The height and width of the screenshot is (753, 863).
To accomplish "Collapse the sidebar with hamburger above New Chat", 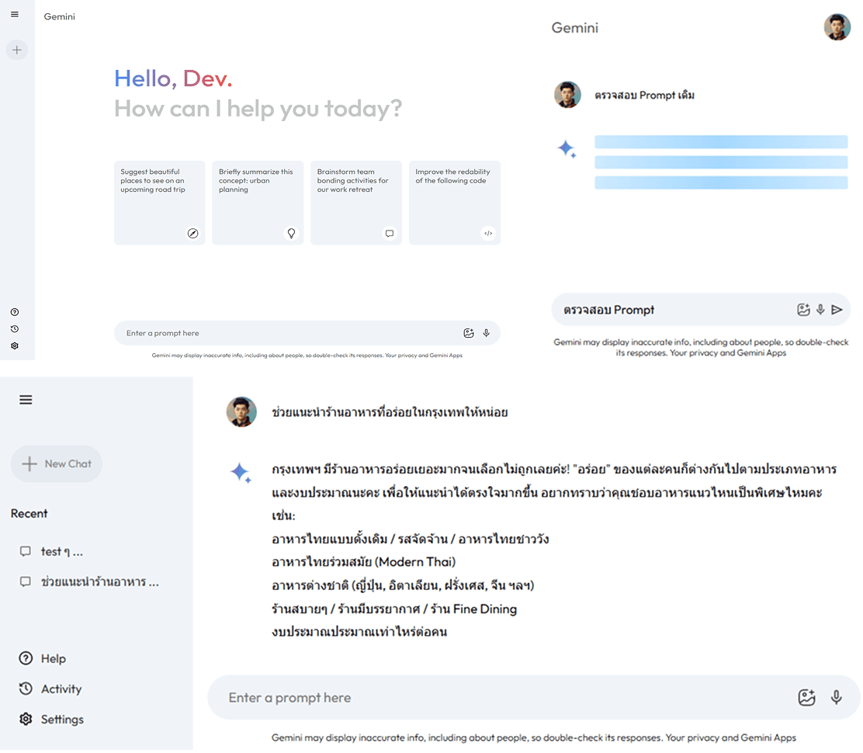I will pyautogui.click(x=26, y=400).
